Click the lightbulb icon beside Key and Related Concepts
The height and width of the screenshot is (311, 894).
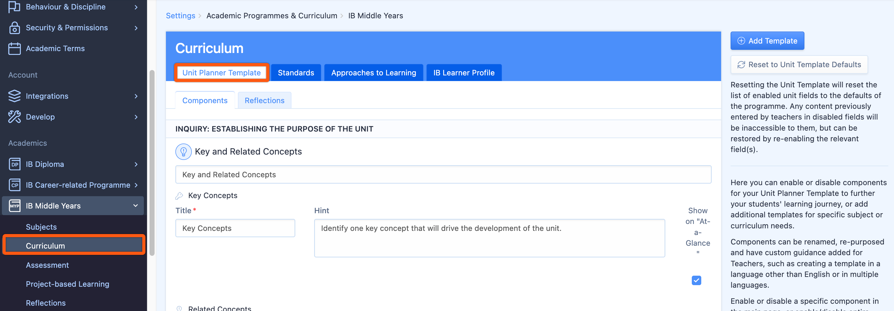click(x=183, y=152)
